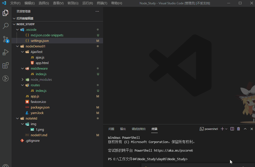Focus the PowerShell terminal prompt line
Screen dimensions: 255x167
pos(148,159)
